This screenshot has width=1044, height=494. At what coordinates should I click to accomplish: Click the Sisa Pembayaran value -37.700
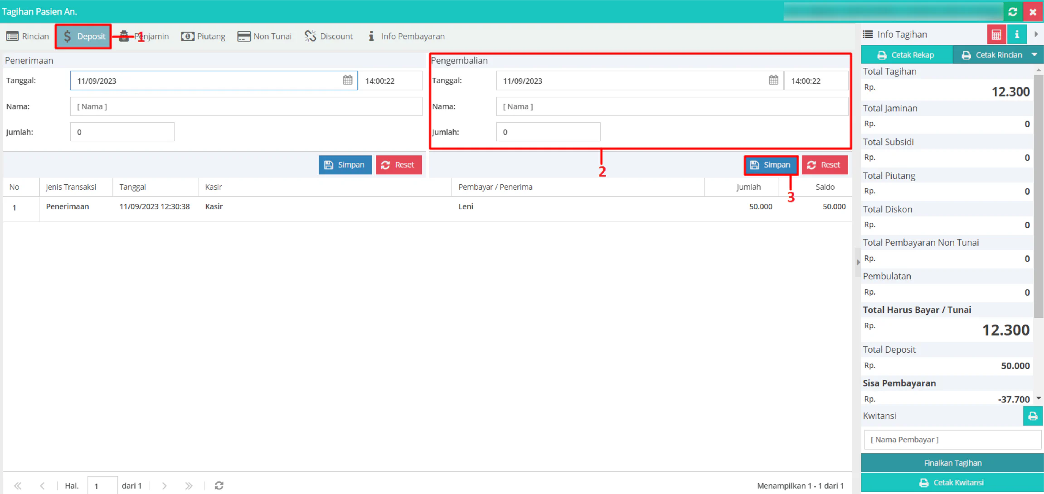1014,399
